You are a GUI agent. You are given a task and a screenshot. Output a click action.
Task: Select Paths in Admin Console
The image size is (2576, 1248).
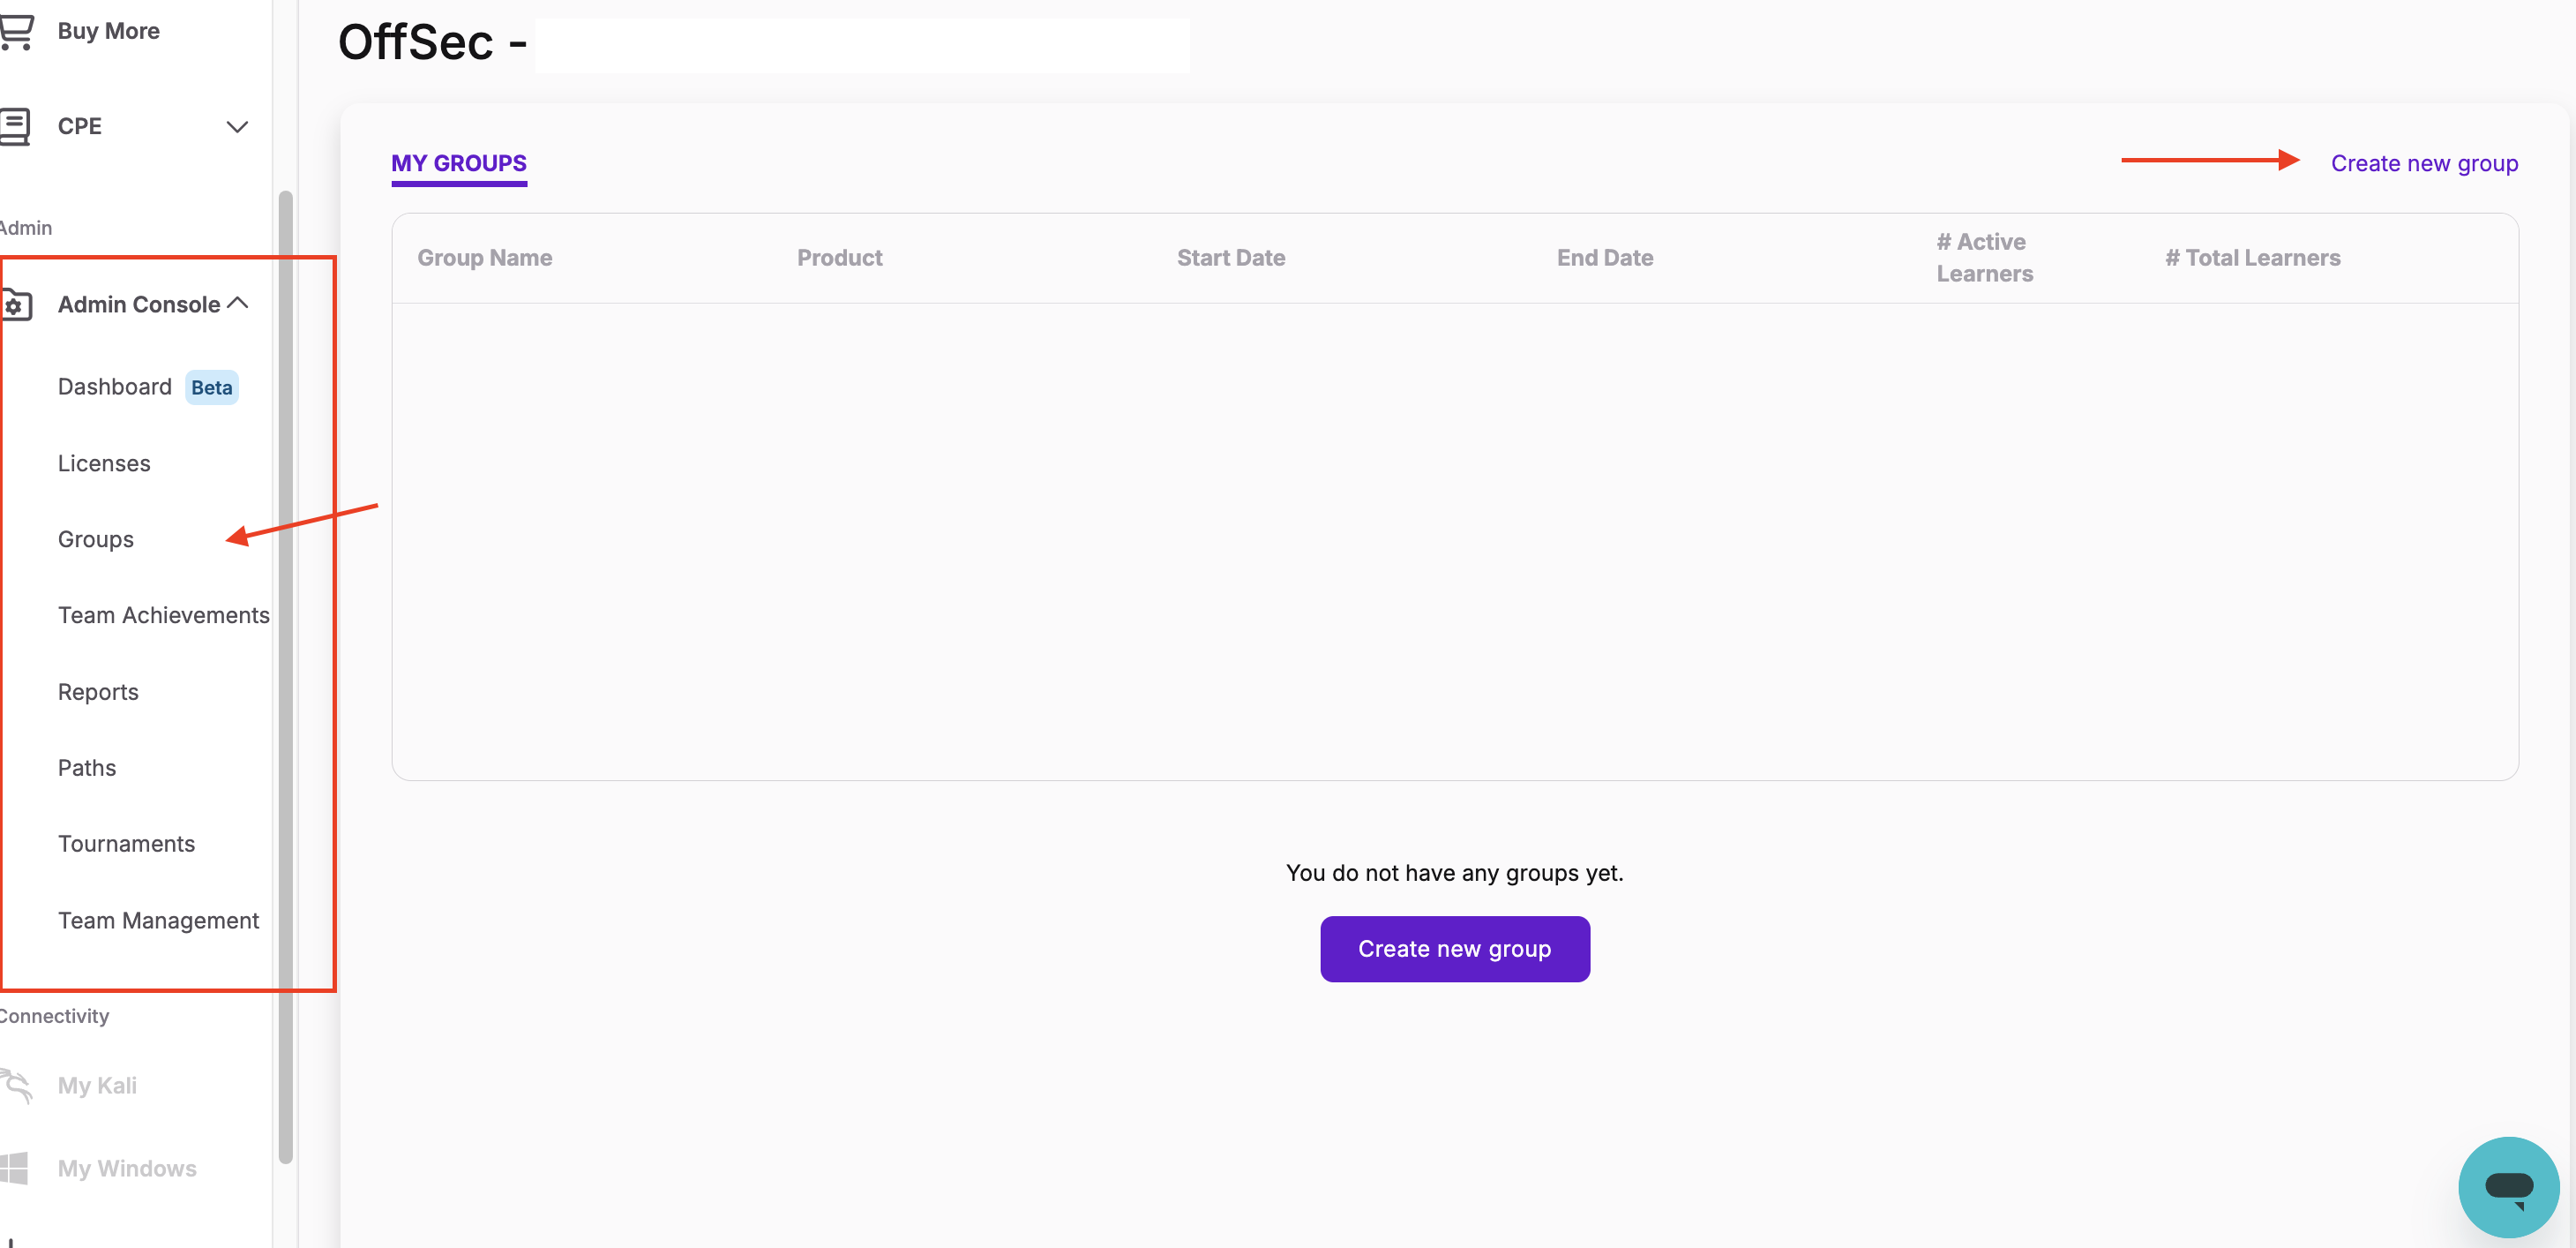87,768
